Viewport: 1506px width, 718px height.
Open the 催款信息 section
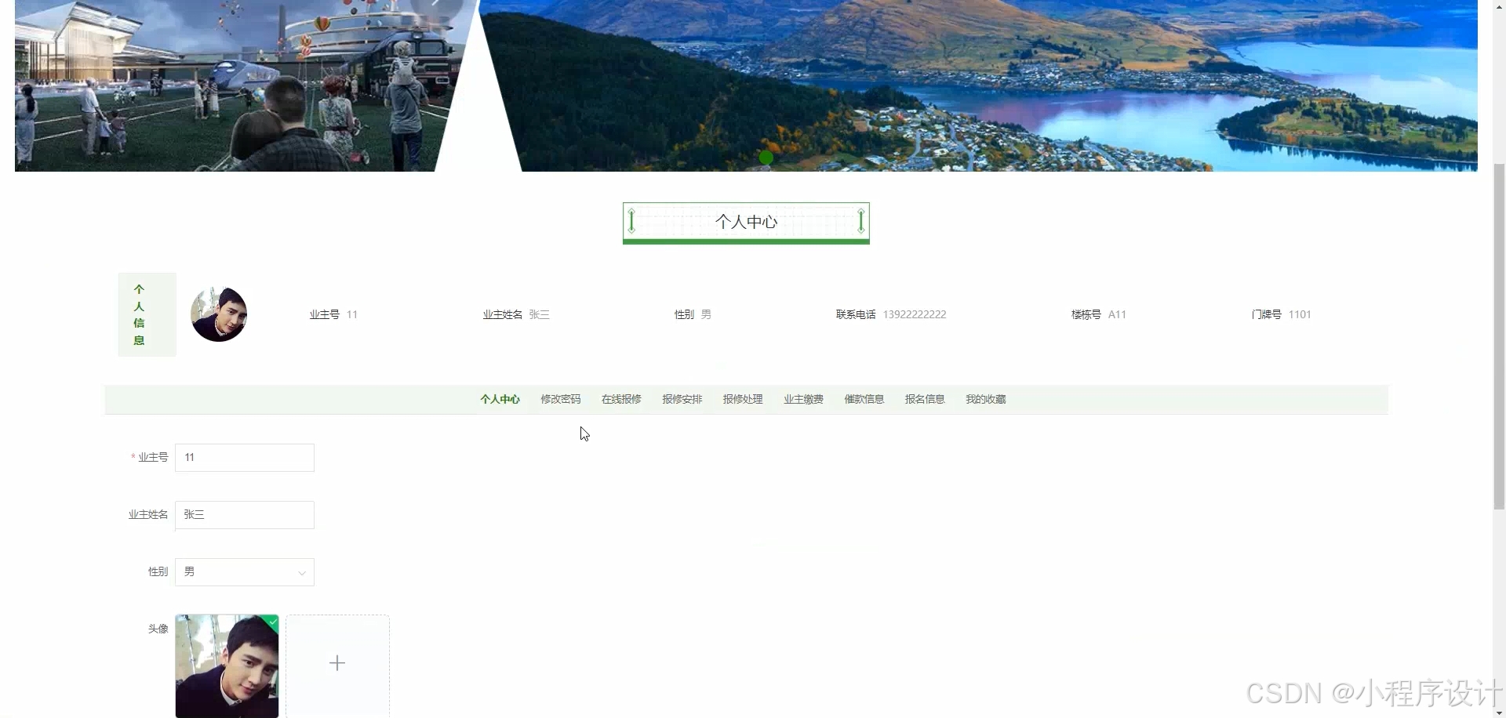pyautogui.click(x=863, y=399)
